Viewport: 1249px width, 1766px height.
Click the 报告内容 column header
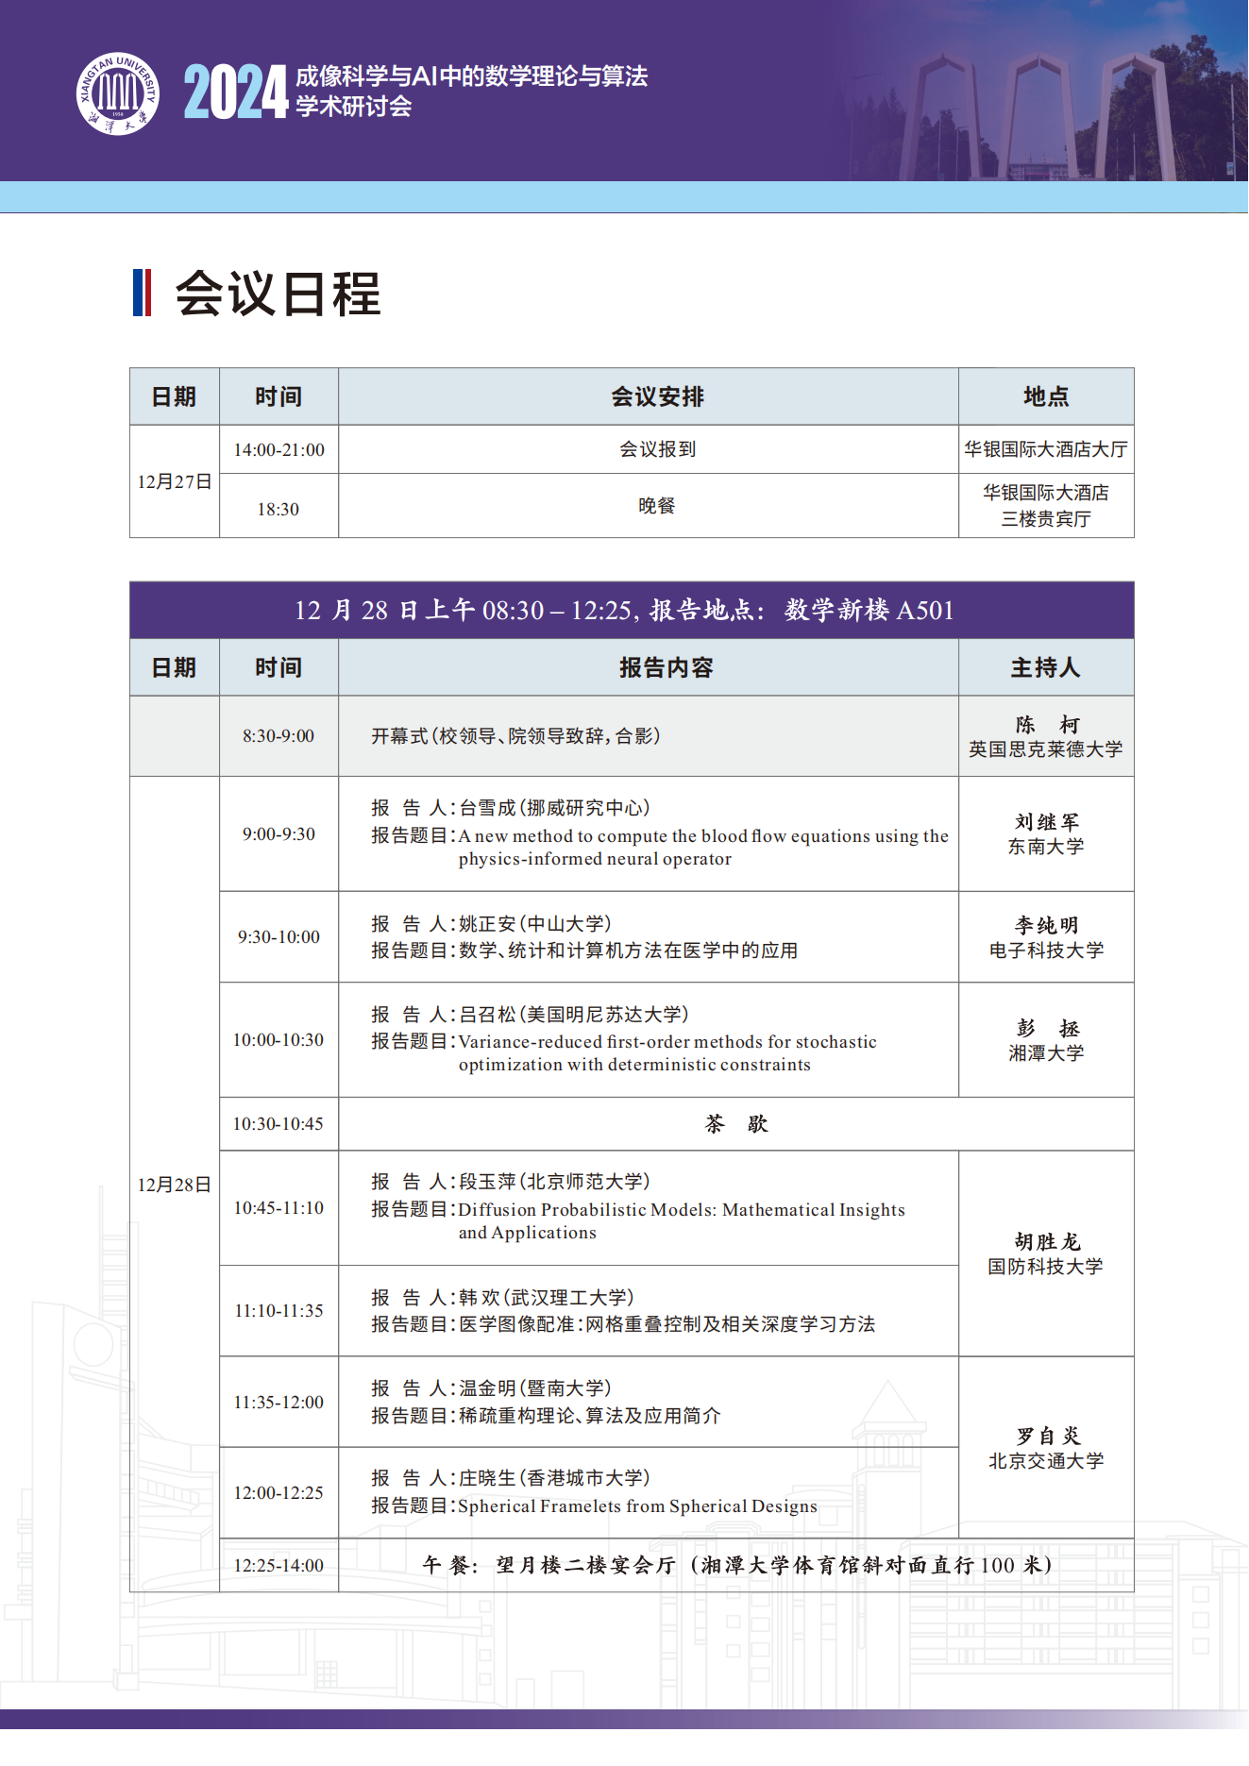[666, 667]
